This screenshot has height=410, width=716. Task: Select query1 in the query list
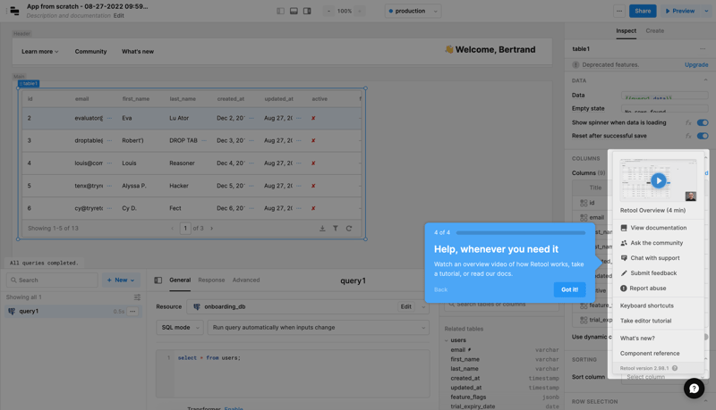pos(73,311)
